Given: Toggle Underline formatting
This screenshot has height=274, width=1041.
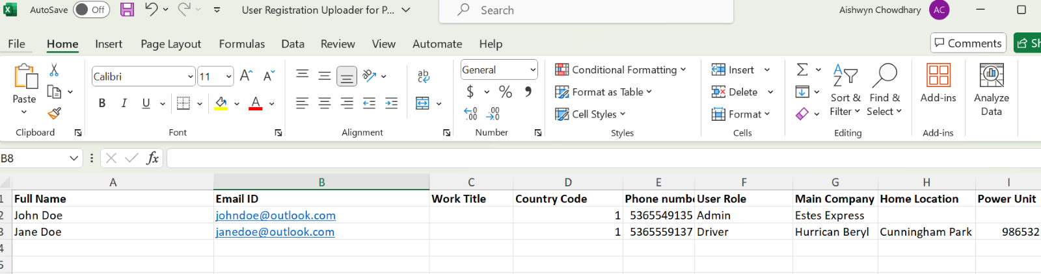Looking at the screenshot, I should 146,103.
